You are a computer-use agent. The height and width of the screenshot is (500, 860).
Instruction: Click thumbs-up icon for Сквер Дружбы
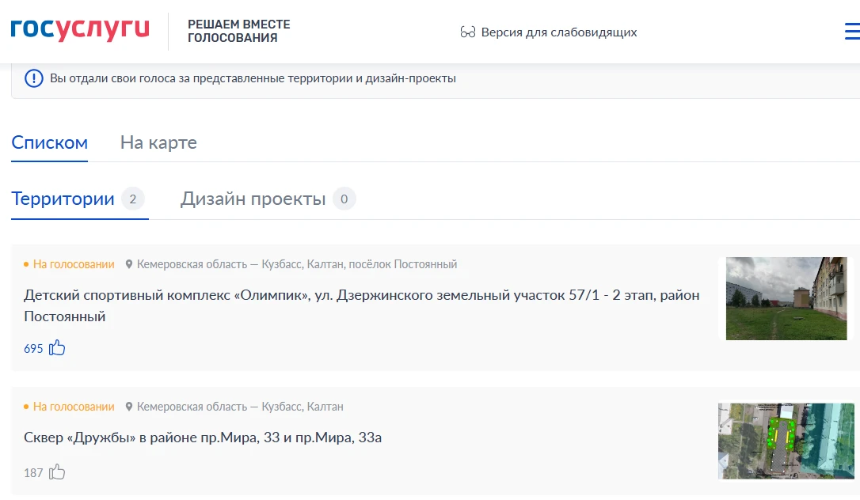point(57,472)
